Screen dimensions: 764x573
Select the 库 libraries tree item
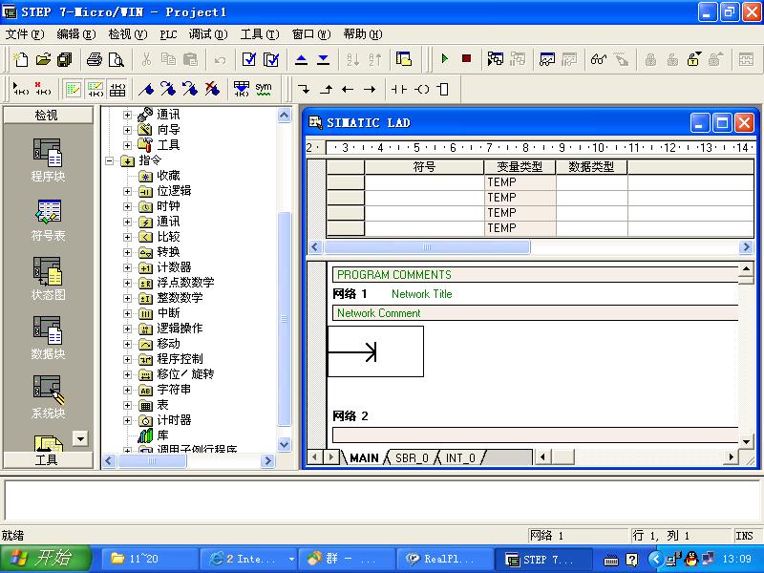click(x=162, y=435)
